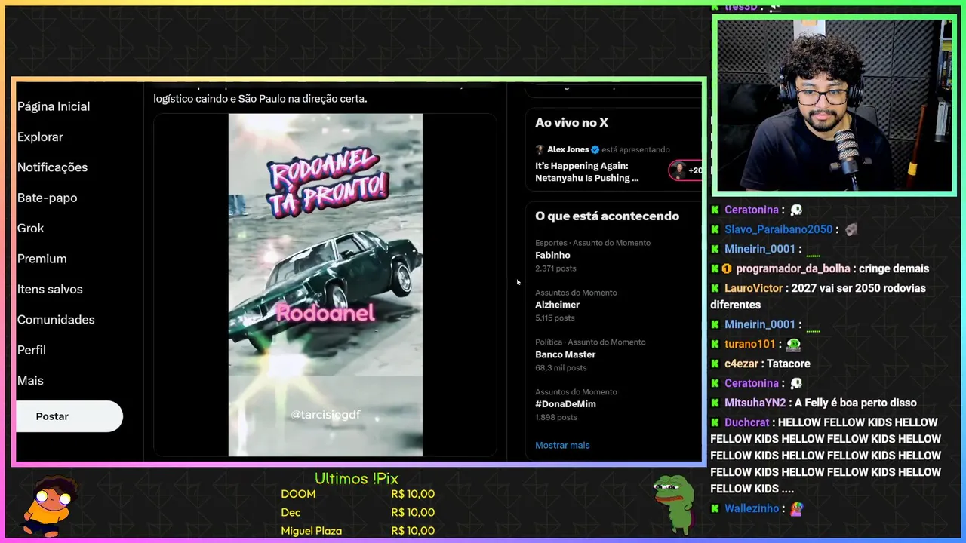The height and width of the screenshot is (543, 966).
Task: Click username c4ezar in chat
Action: pyautogui.click(x=742, y=364)
